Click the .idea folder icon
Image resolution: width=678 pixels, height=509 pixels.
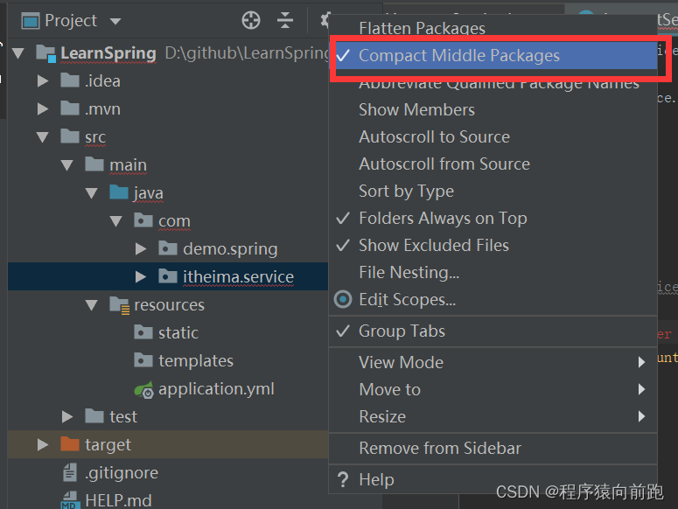pos(70,80)
